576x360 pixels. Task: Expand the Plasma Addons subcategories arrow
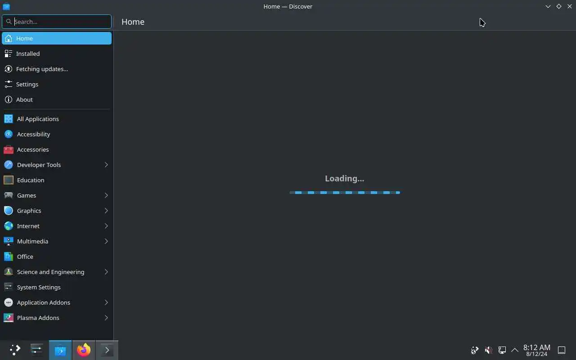coord(106,318)
